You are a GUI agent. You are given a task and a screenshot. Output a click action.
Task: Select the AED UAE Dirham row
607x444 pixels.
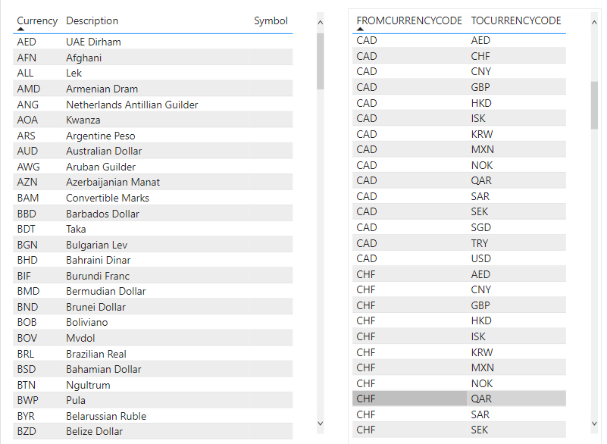[114, 42]
